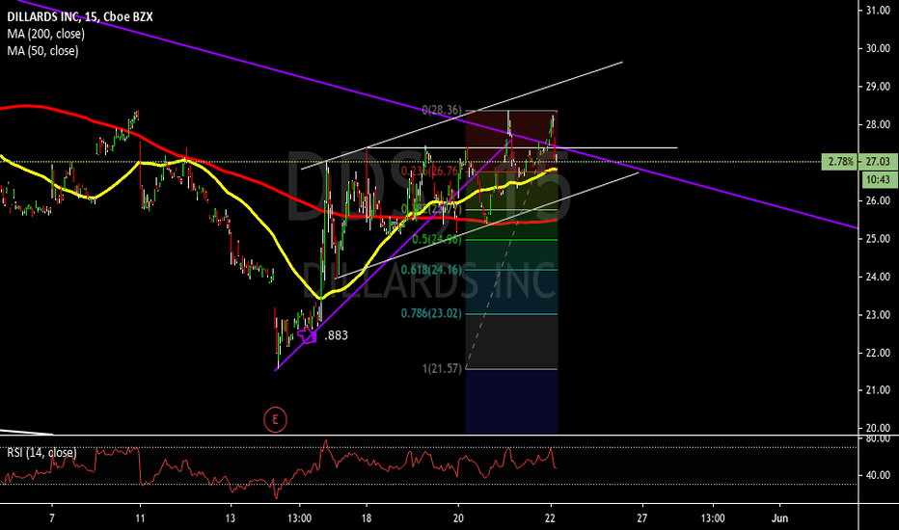Image resolution: width=899 pixels, height=530 pixels.
Task: Select the 0.618(24.16) Fibonacci level label
Action: [430, 269]
